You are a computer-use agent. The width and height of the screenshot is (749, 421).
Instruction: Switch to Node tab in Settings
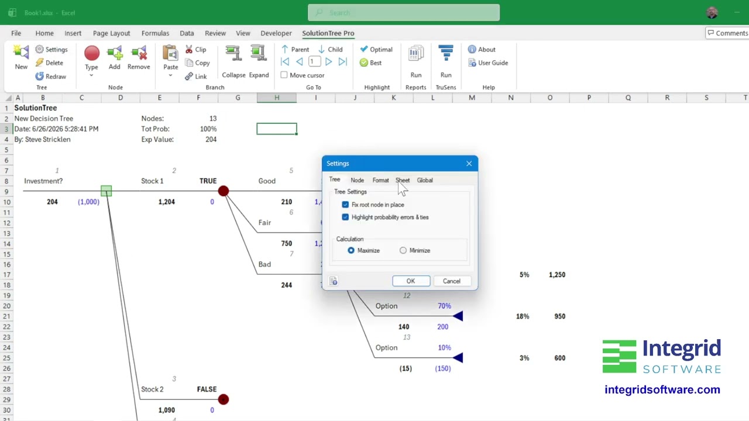click(357, 180)
